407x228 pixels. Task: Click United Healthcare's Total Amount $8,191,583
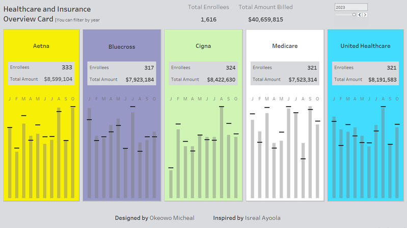384,79
